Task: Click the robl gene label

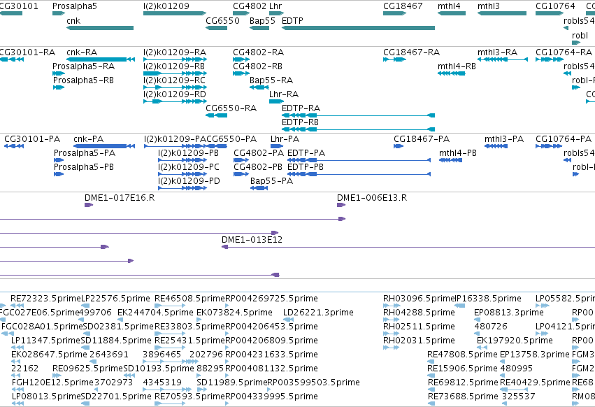Action: 580,35
